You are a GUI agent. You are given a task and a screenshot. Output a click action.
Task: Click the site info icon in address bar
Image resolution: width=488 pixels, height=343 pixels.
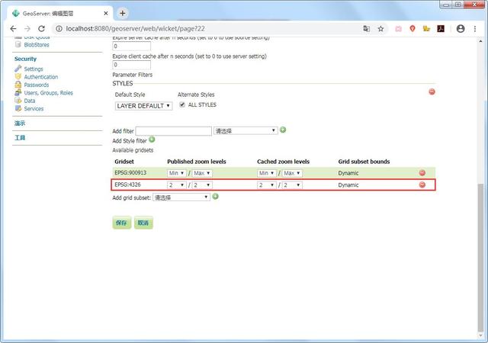[59, 29]
